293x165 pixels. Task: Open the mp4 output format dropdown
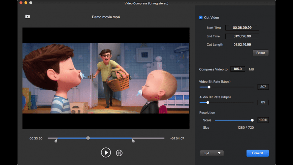coord(211,153)
